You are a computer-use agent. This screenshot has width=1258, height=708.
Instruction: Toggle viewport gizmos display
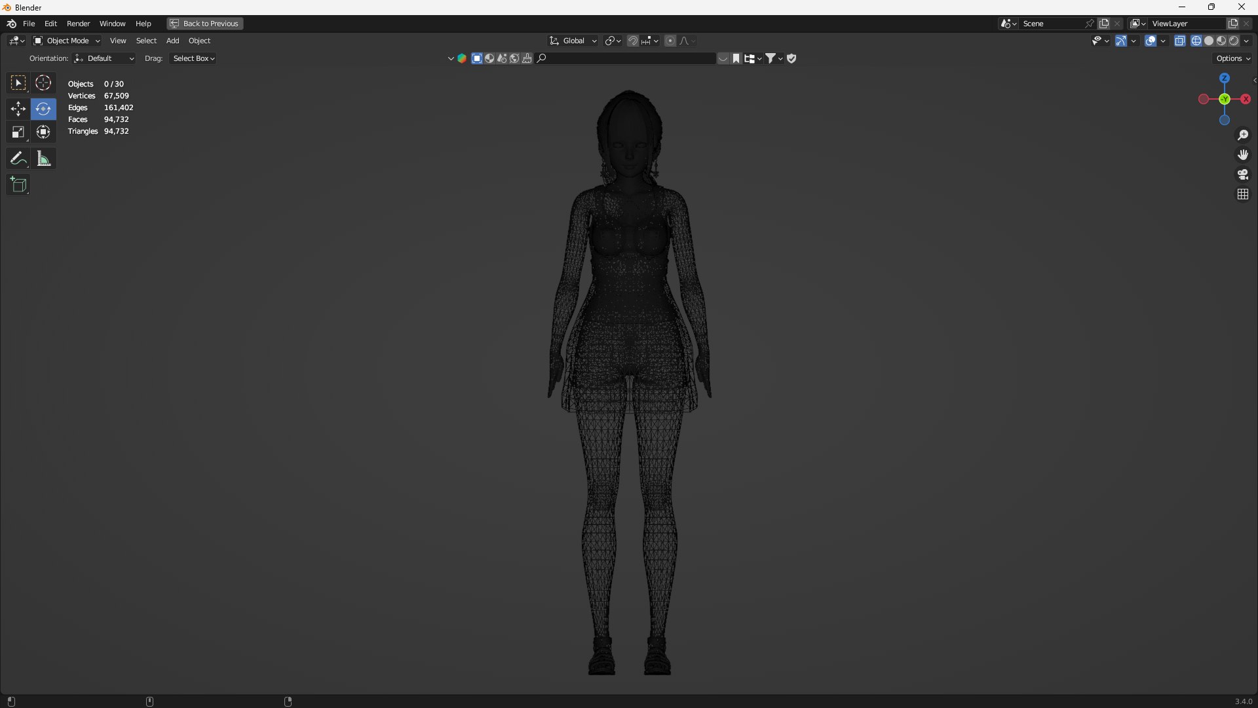(1121, 41)
